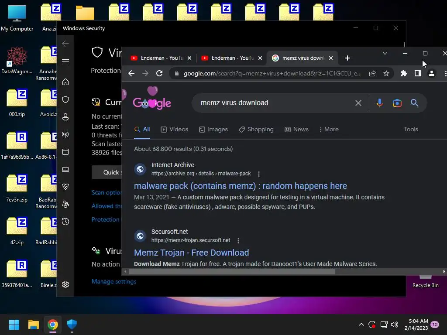Switch to the Images results tab

213,129
